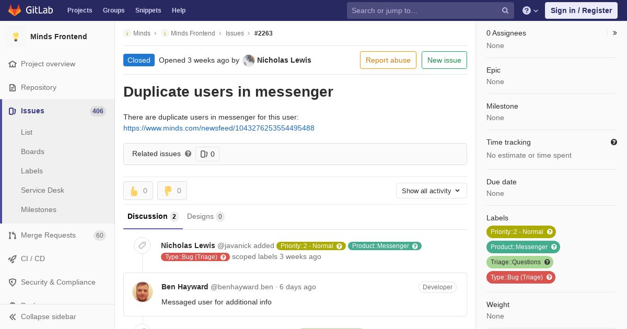The height and width of the screenshot is (329, 627).
Task: Click the Developer role badge
Action: point(437,287)
